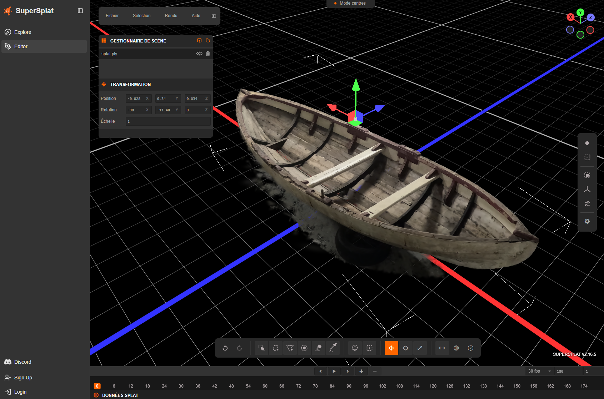This screenshot has width=604, height=399.
Task: Collapse the menu bar panel toggle
Action: pos(214,16)
